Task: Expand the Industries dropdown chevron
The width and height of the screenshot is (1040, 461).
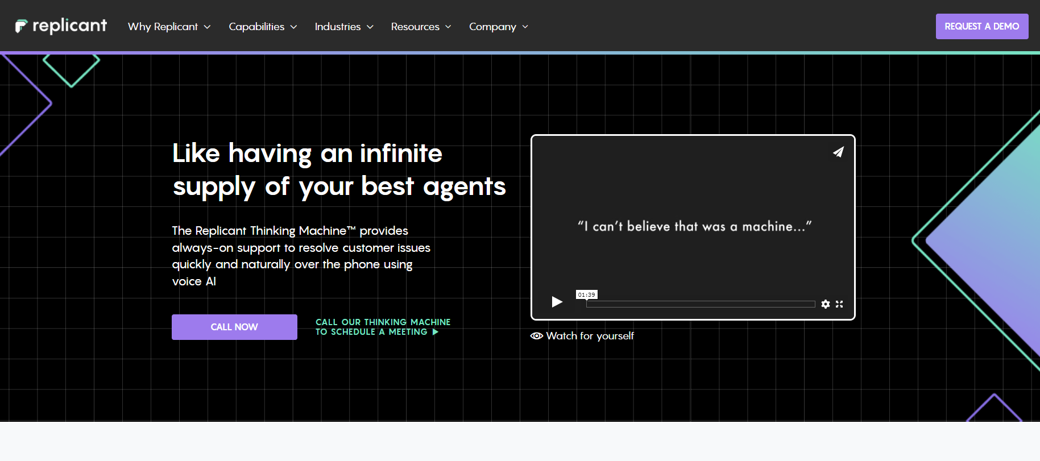Action: point(370,27)
